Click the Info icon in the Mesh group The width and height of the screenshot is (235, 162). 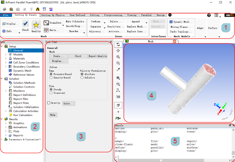[4, 31]
